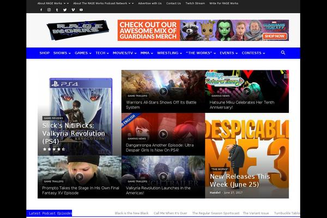
Task: Play the Hatsune Miku anniversary video
Action: pyautogui.click(x=247, y=92)
